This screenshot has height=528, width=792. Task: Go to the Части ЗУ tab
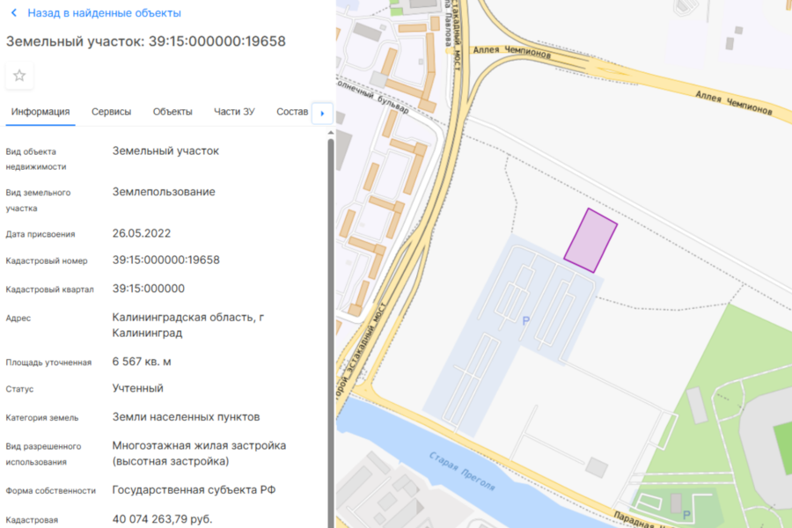pyautogui.click(x=234, y=112)
